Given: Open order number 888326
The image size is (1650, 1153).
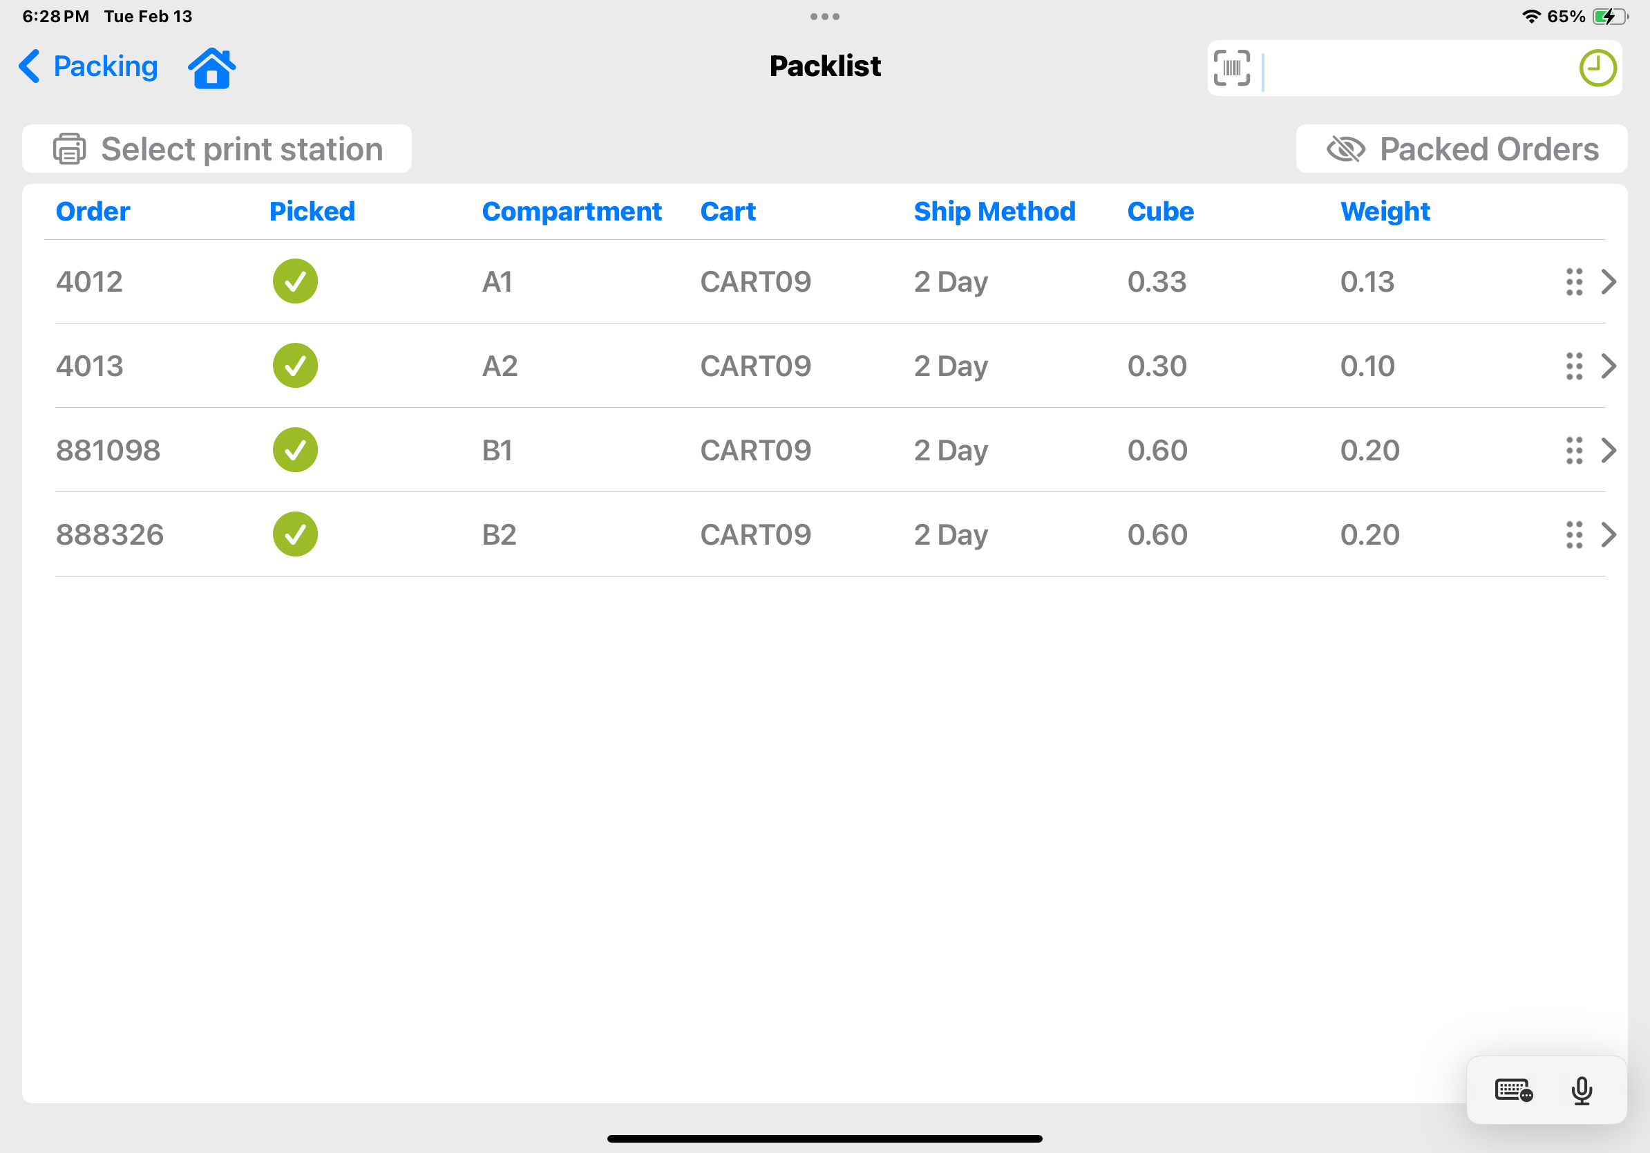Looking at the screenshot, I should [110, 535].
